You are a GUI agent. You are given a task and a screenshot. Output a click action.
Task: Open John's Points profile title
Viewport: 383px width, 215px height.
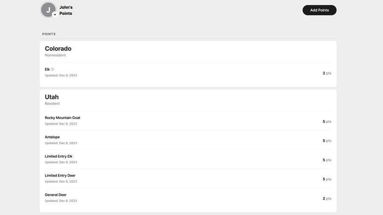click(x=66, y=10)
